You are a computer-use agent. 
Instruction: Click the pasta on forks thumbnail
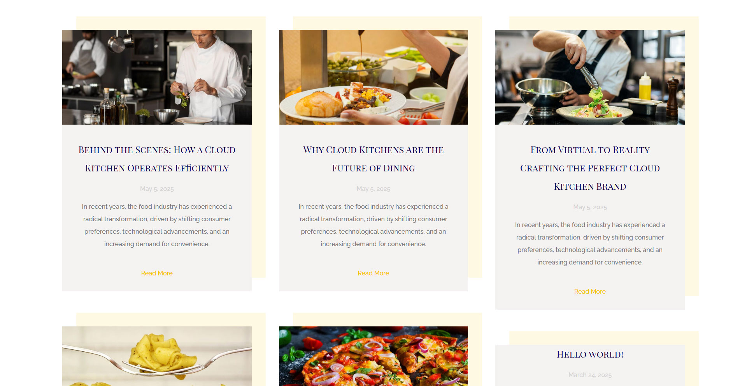(x=157, y=356)
